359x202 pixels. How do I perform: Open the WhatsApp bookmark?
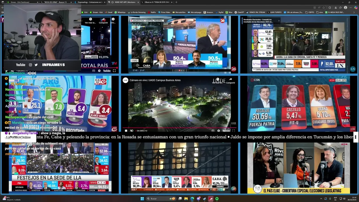(x=120, y=12)
